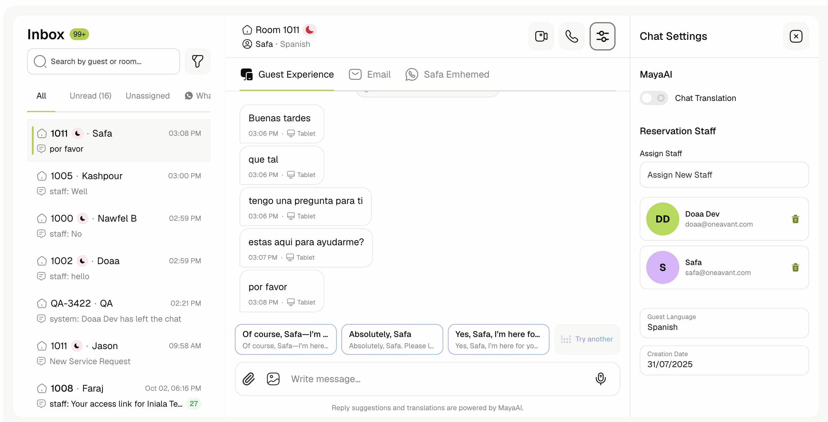Click the 99+ inbox badge
The width and height of the screenshot is (828, 422).
(x=79, y=35)
